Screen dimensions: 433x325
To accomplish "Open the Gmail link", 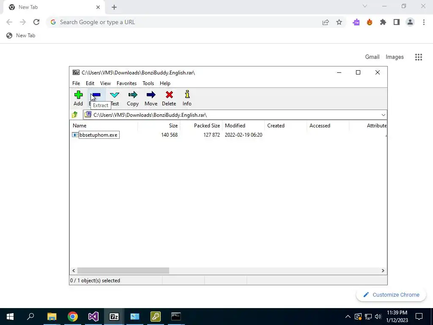I will pyautogui.click(x=372, y=57).
